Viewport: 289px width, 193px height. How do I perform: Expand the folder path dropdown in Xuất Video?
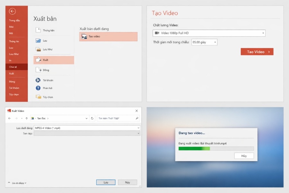(86, 118)
